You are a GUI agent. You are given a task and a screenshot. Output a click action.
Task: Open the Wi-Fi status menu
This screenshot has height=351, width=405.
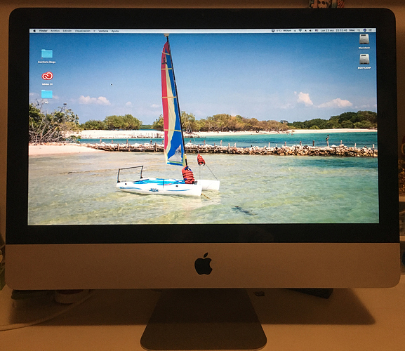click(x=300, y=30)
